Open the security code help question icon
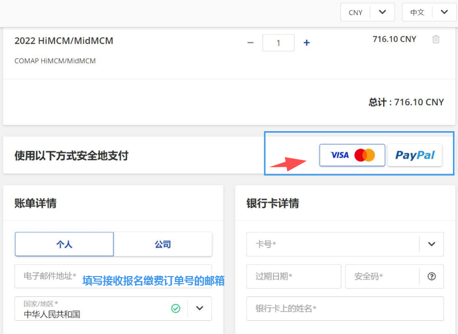The height and width of the screenshot is (334, 458). [x=432, y=276]
